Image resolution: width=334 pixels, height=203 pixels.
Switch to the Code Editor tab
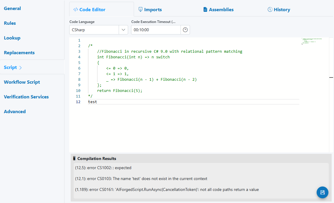point(102,9)
